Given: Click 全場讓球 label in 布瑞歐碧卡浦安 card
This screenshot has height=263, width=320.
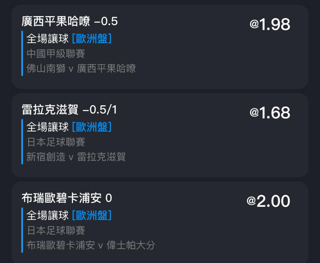Looking at the screenshot, I should point(48,215).
